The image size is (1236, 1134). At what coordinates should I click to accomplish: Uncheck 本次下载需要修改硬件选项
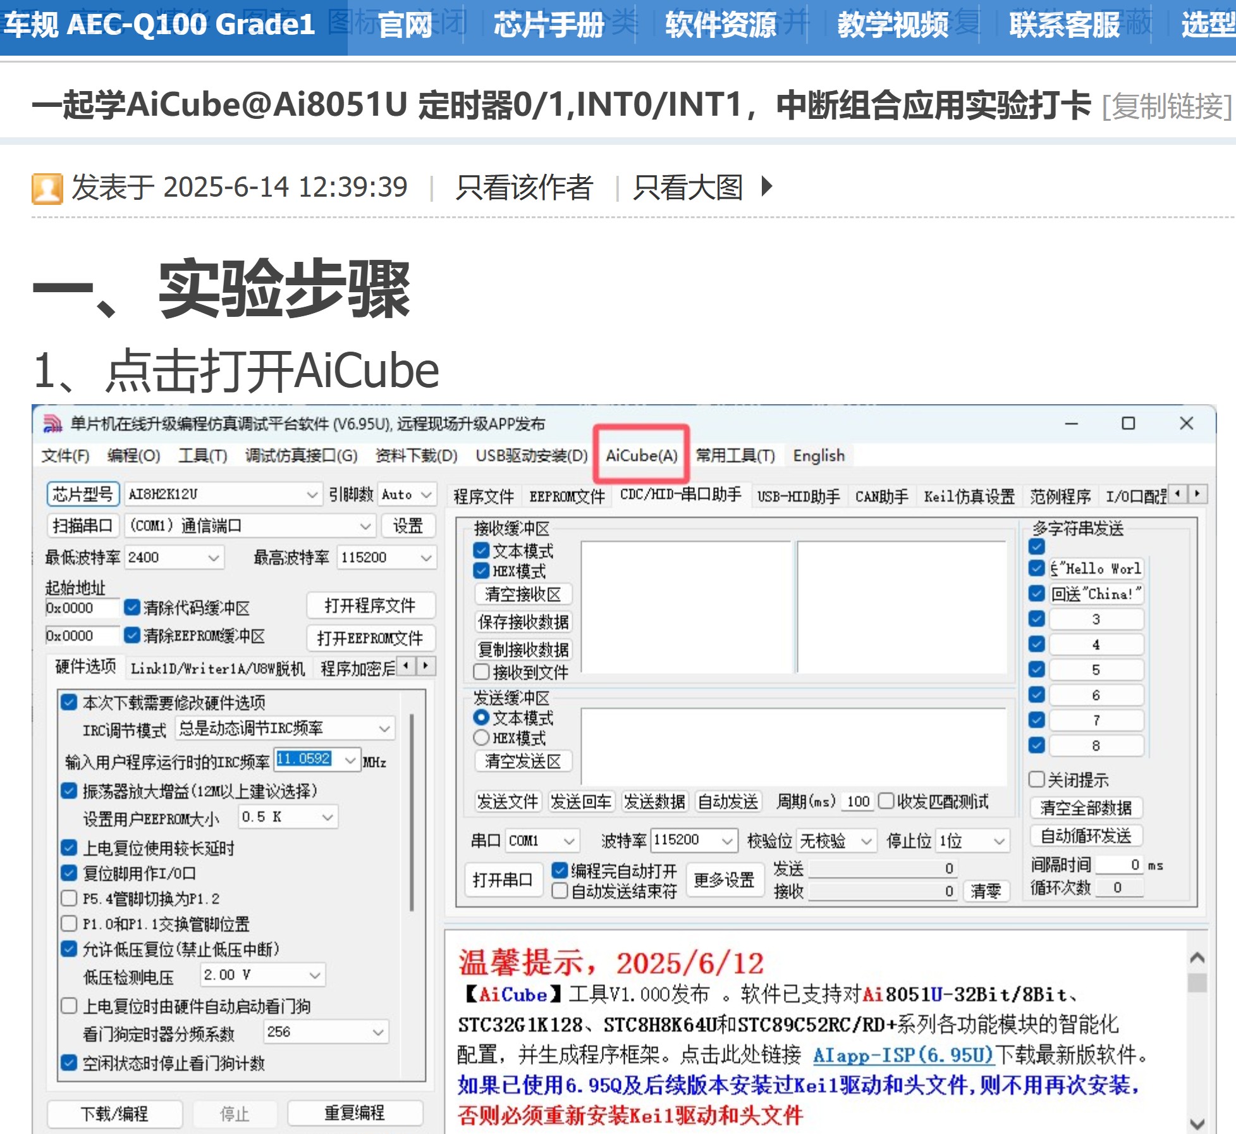coord(69,702)
